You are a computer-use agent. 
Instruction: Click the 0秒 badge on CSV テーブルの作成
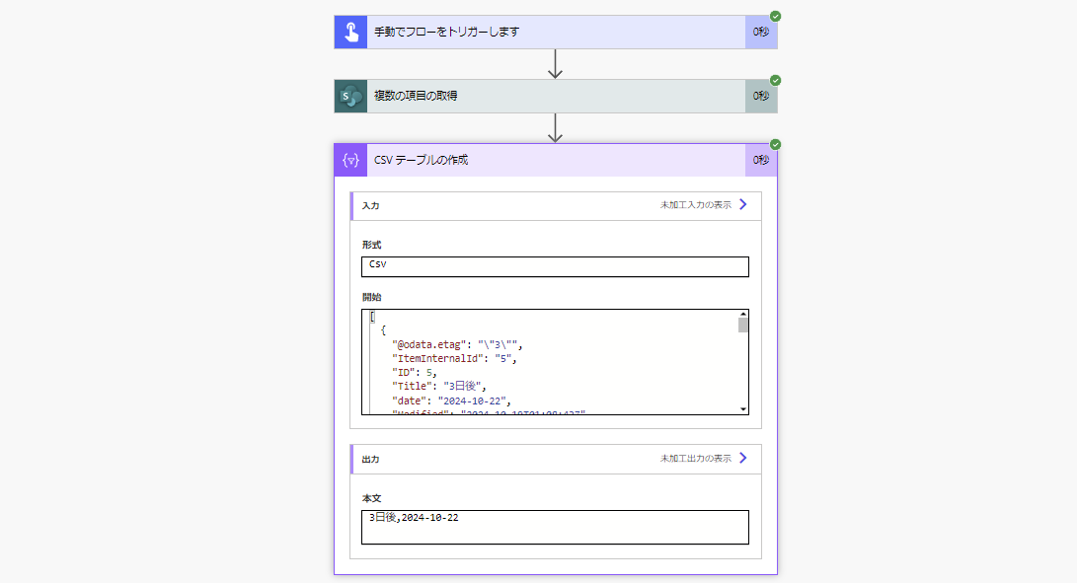pos(759,159)
